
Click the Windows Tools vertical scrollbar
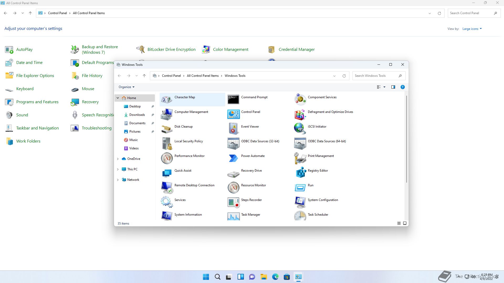click(407, 139)
